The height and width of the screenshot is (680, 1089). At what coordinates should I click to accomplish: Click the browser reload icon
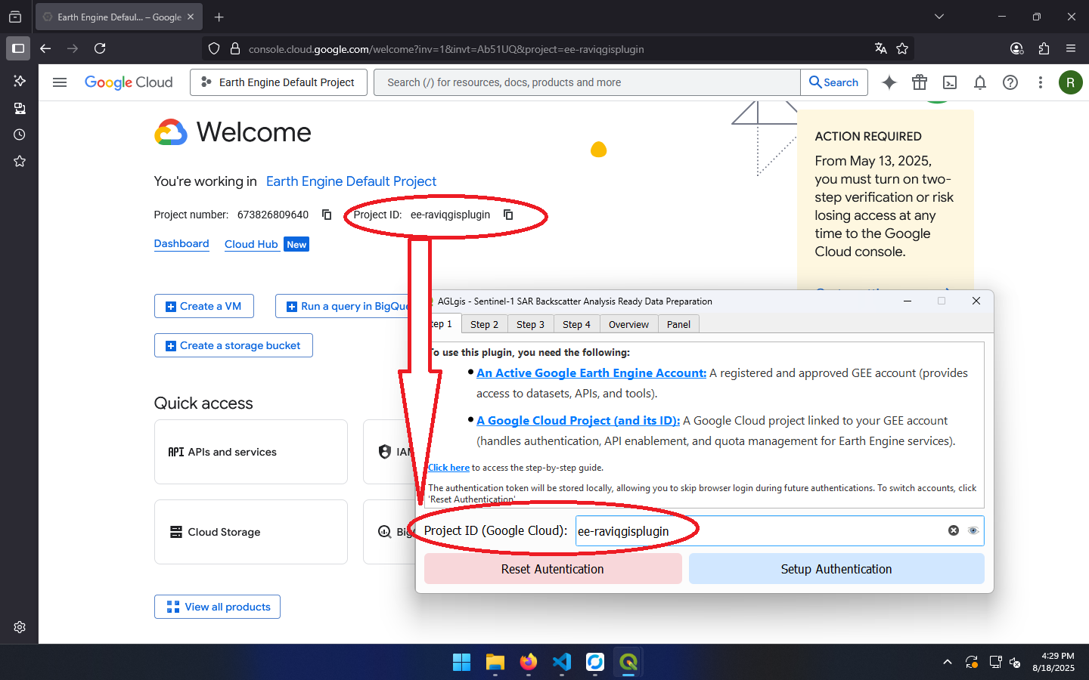pos(100,48)
